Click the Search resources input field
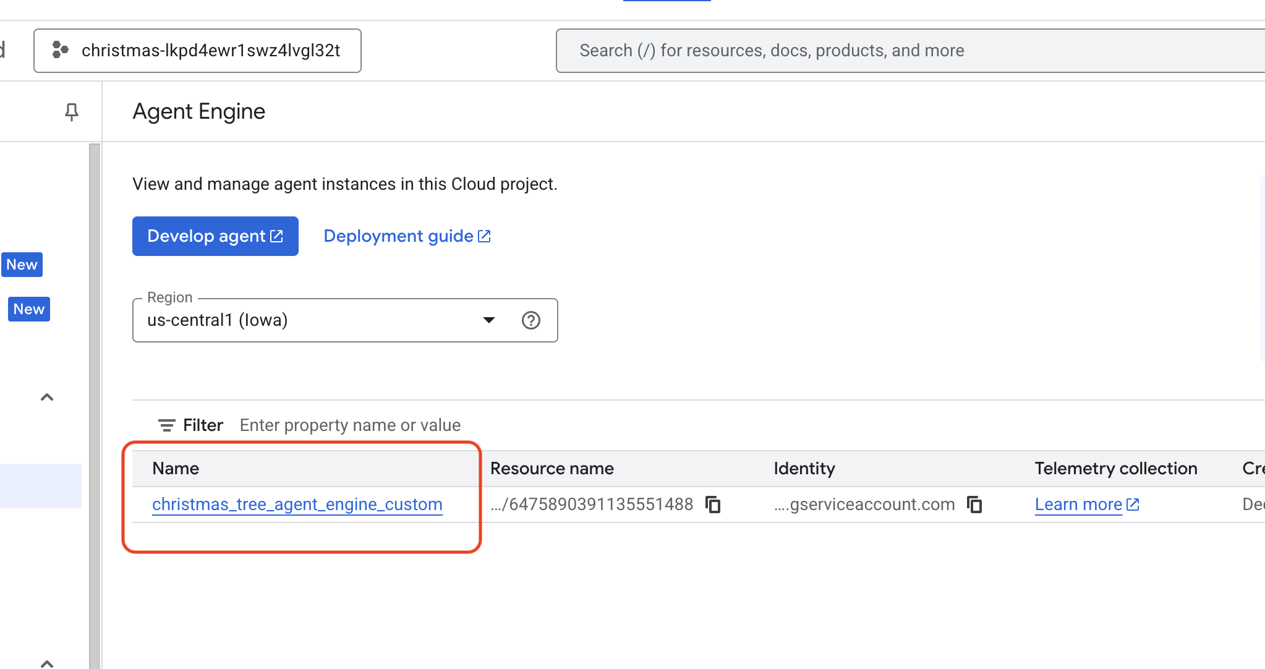Viewport: 1265px width, 669px height. coord(866,51)
